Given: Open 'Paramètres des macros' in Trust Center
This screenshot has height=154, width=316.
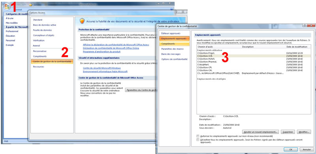Looking at the screenshot, I should point(173,49).
